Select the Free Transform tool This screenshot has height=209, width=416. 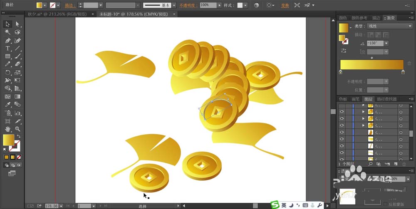(x=17, y=80)
